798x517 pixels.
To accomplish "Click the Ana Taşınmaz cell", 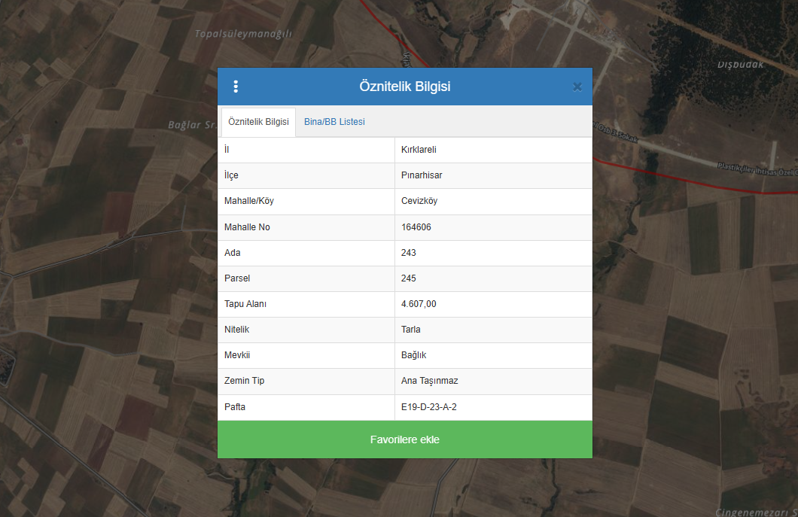I will pos(429,381).
